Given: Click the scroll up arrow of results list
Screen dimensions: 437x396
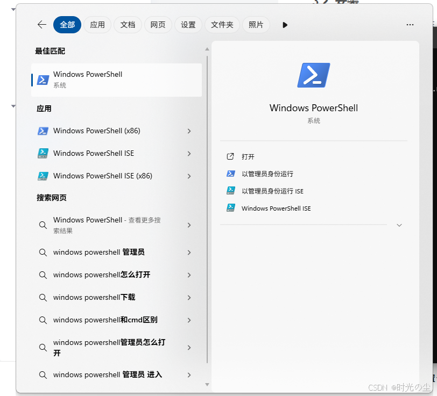Looking at the screenshot, I should coord(207,49).
